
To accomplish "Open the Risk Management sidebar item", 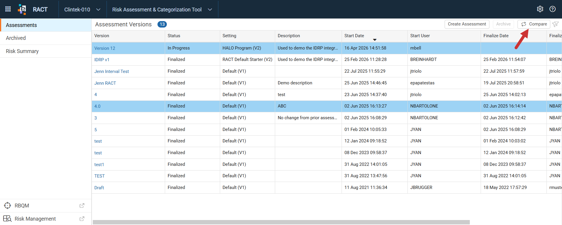I will pyautogui.click(x=46, y=219).
